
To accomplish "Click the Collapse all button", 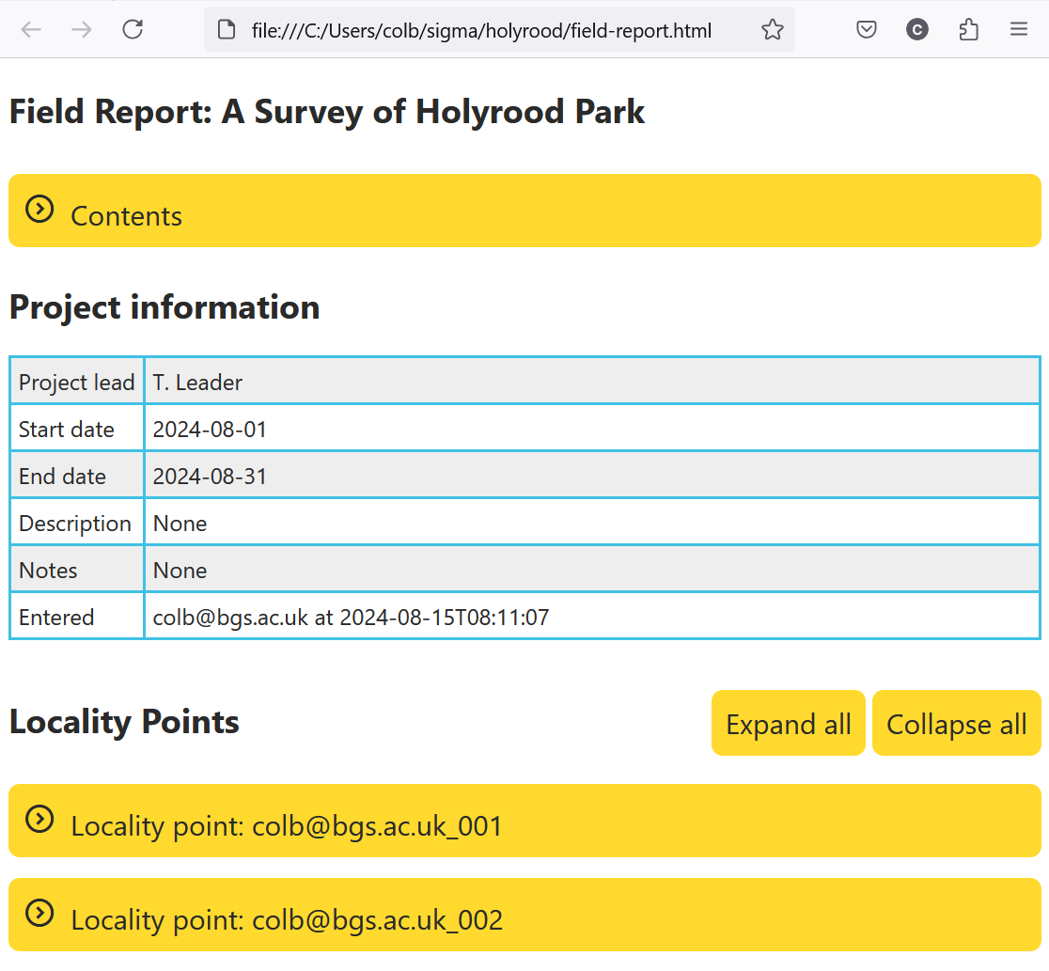I will 957,724.
